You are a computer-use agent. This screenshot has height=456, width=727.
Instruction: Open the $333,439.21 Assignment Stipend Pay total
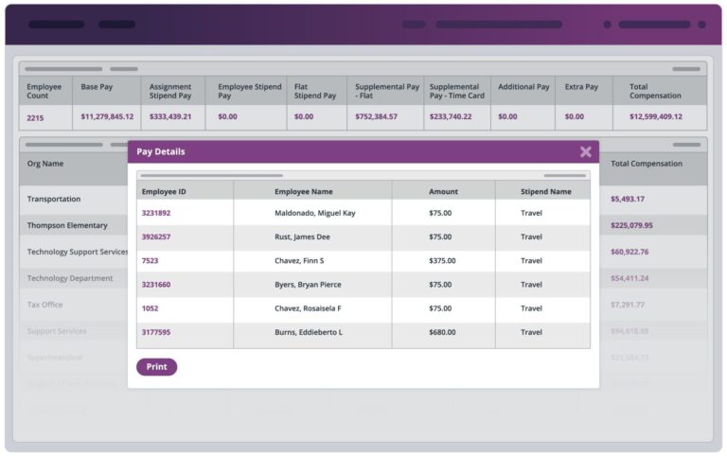(170, 116)
